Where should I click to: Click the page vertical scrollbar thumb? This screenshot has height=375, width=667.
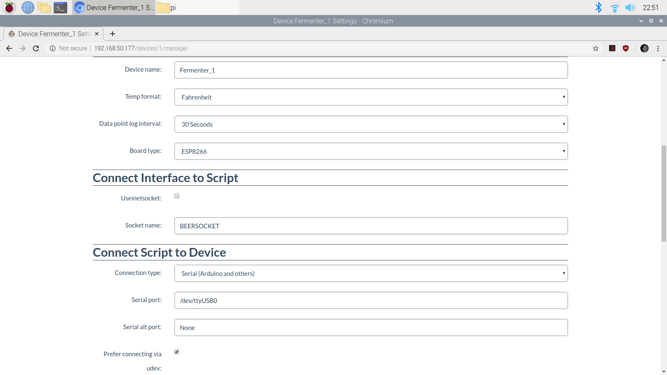click(x=664, y=193)
